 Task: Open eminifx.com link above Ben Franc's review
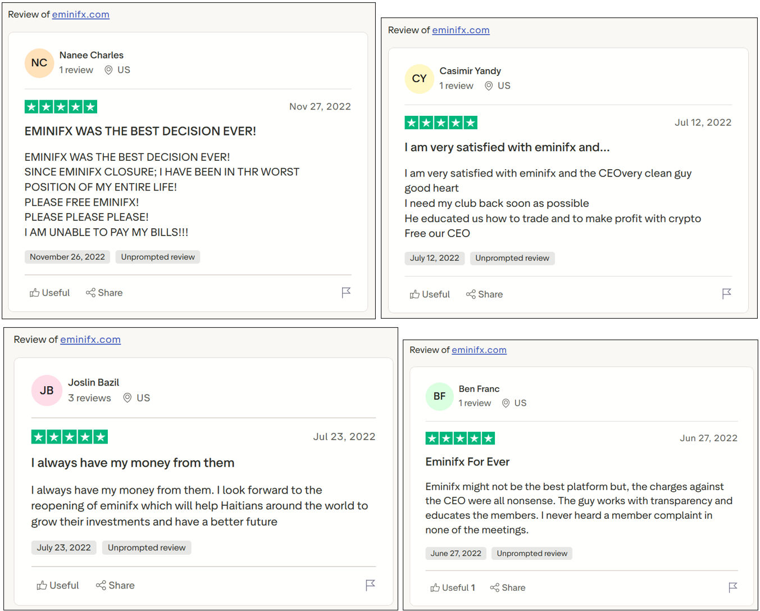click(479, 350)
